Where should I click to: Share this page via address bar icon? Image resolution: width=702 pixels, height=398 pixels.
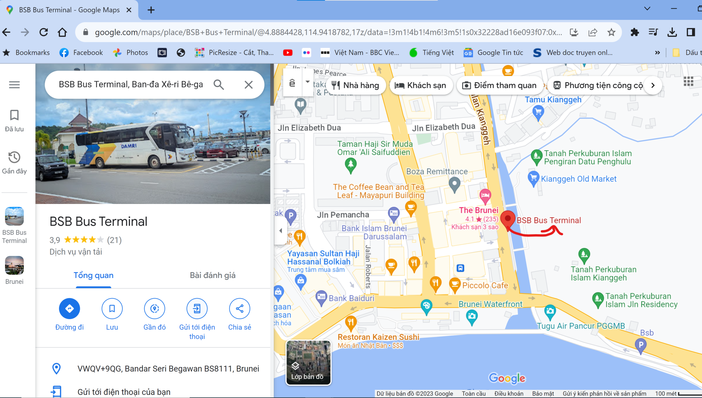[x=593, y=32]
